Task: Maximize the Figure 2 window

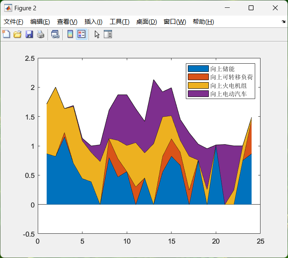Action: [251, 8]
